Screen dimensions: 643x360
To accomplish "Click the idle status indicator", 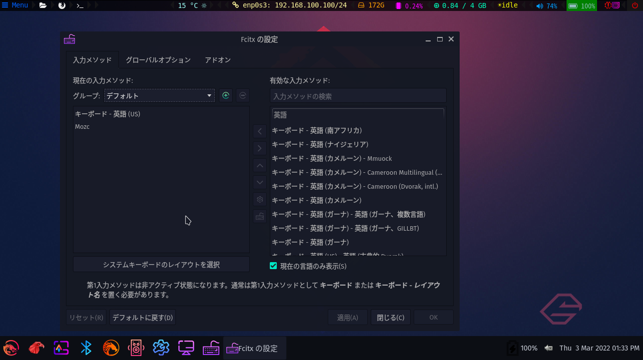I will click(508, 5).
